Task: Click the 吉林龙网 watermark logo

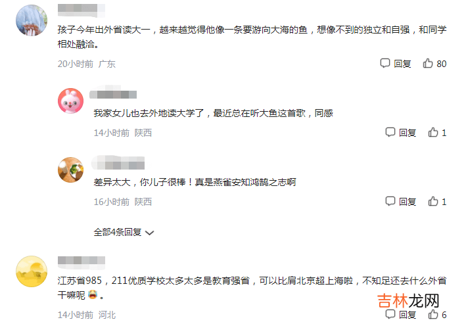Action: (x=408, y=300)
